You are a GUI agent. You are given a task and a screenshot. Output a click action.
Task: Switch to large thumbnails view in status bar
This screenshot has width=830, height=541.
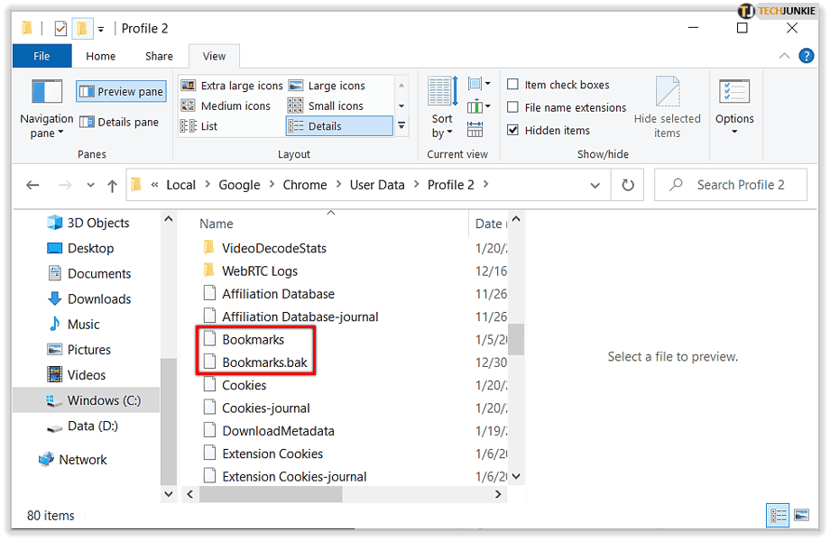801,515
